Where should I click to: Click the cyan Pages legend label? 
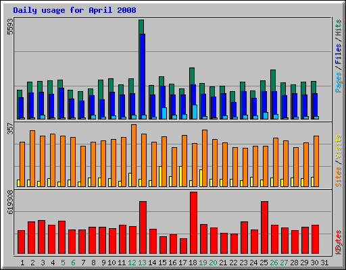pos(339,82)
